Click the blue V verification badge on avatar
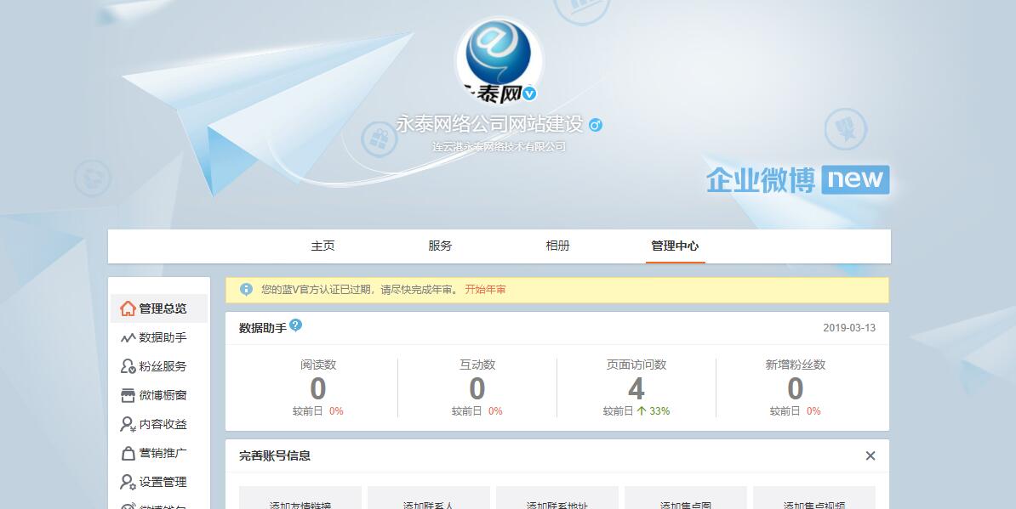Screen dimensions: 1016x509 pyautogui.click(x=529, y=93)
